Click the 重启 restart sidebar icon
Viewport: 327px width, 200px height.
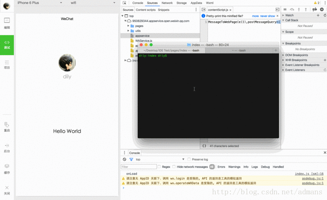pos(7,127)
